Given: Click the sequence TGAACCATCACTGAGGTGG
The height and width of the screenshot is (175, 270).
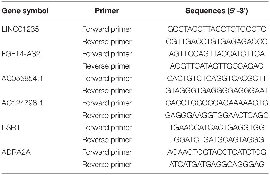Looking at the screenshot, I should 217,128.
